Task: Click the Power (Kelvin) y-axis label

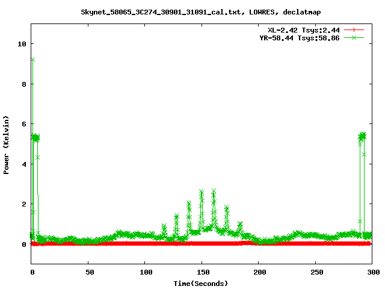Action: coord(6,145)
